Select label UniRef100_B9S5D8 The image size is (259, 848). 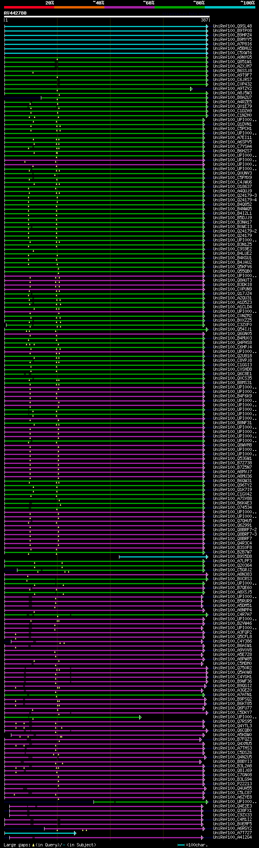coord(232,557)
